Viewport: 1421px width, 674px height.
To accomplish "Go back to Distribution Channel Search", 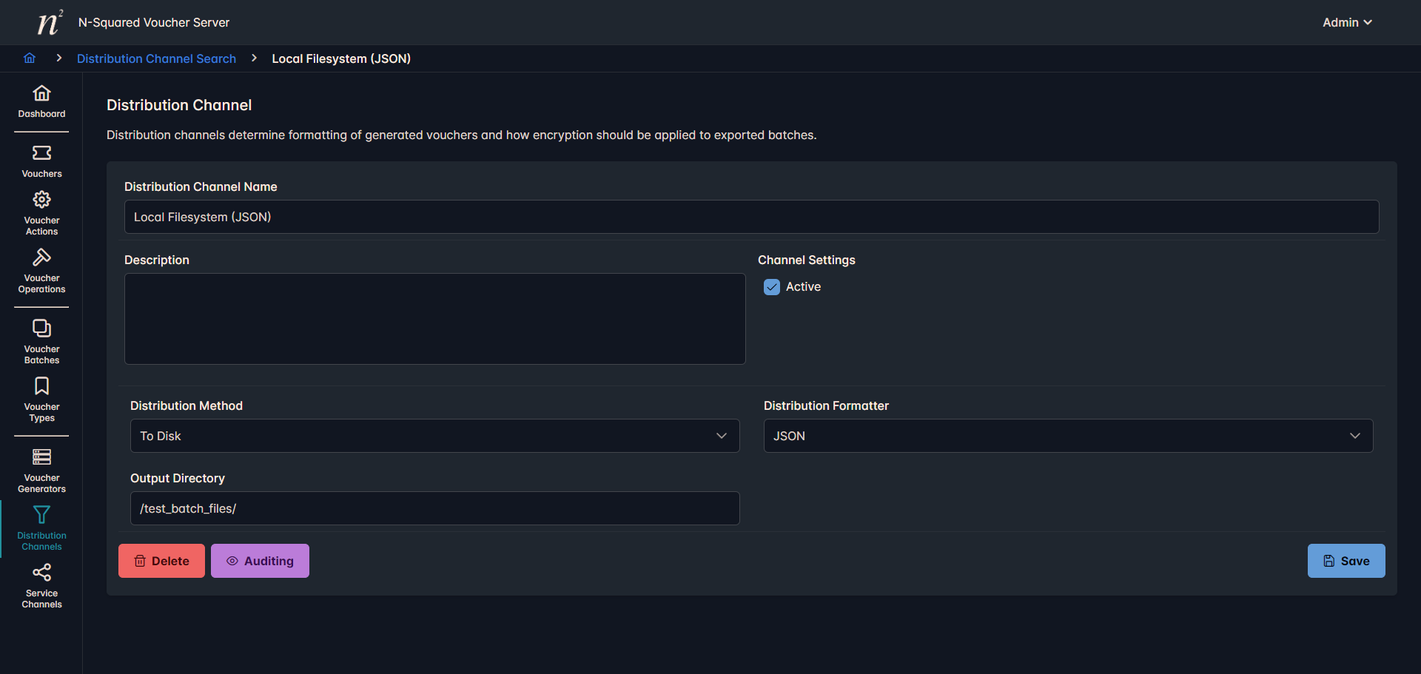I will (156, 58).
